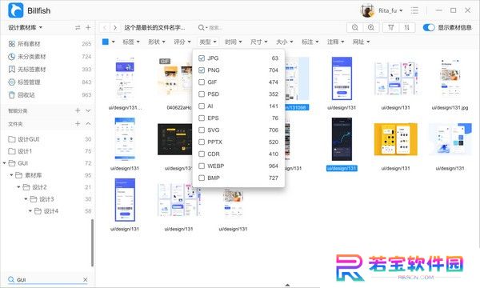Check the BMP type checkbox

tap(202, 178)
